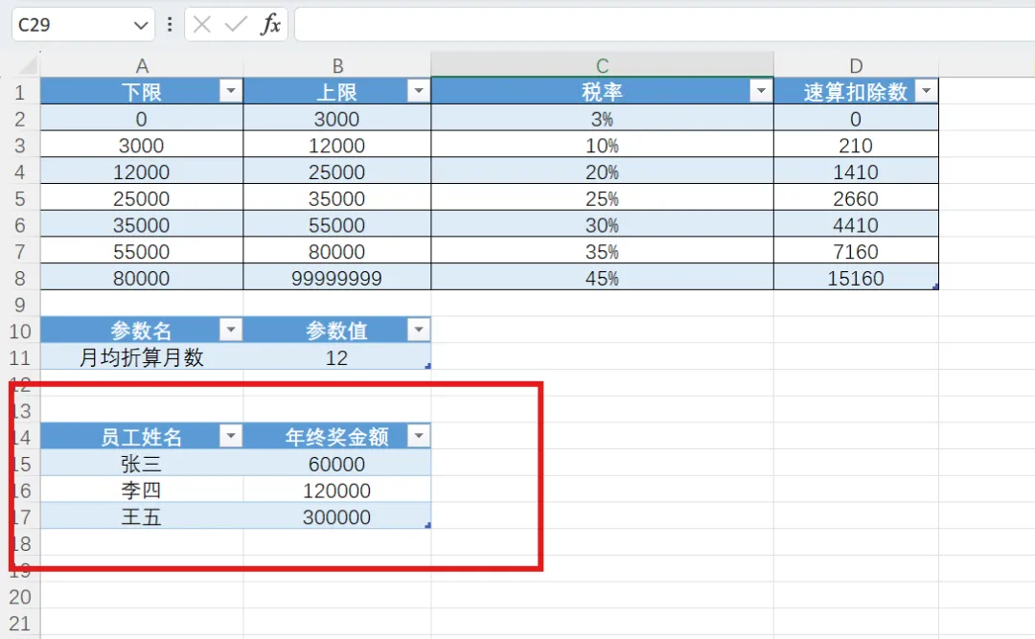
Task: Select the 45% tax rate cell
Action: (602, 277)
